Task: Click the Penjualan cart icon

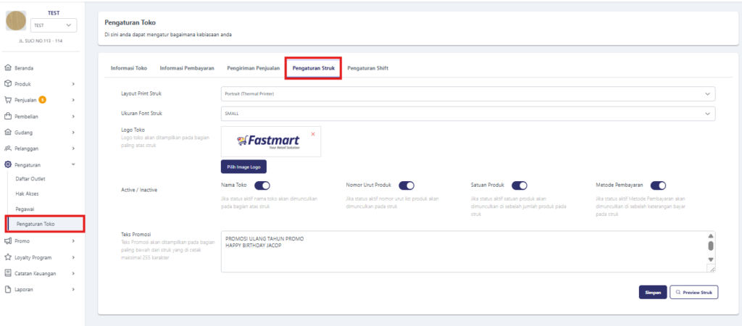Action: click(8, 100)
